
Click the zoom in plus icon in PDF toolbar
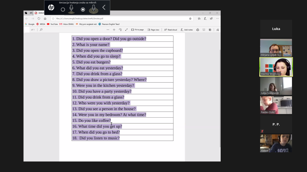(x=114, y=30)
